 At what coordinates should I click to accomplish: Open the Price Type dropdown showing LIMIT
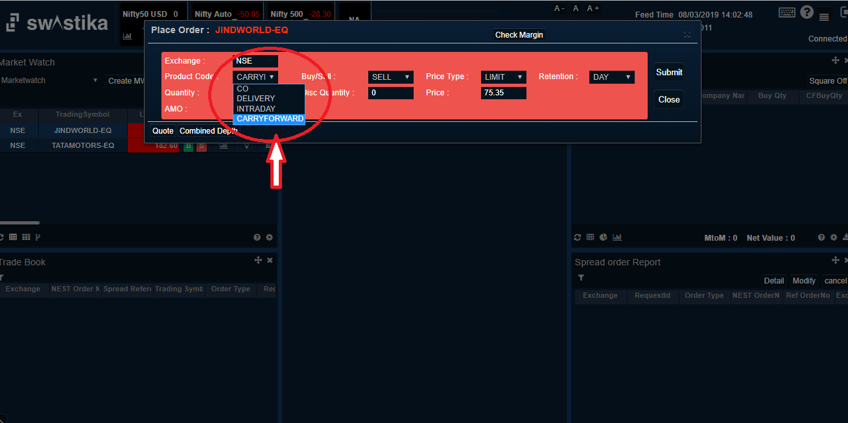[x=504, y=77]
